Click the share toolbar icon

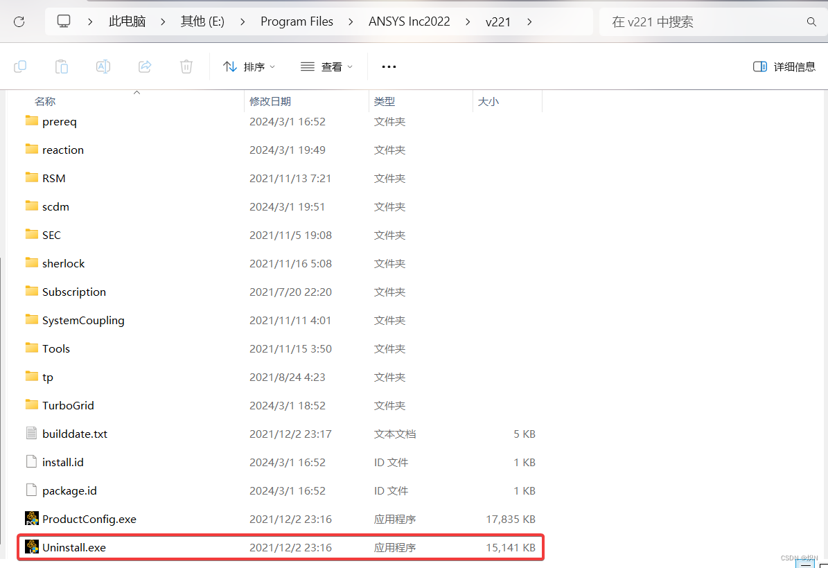(145, 66)
